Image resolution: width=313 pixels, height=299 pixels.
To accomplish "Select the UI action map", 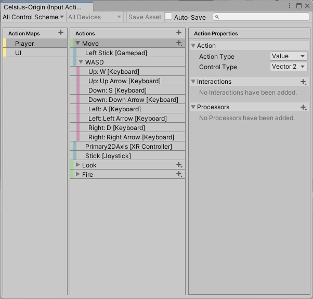I will point(35,53).
